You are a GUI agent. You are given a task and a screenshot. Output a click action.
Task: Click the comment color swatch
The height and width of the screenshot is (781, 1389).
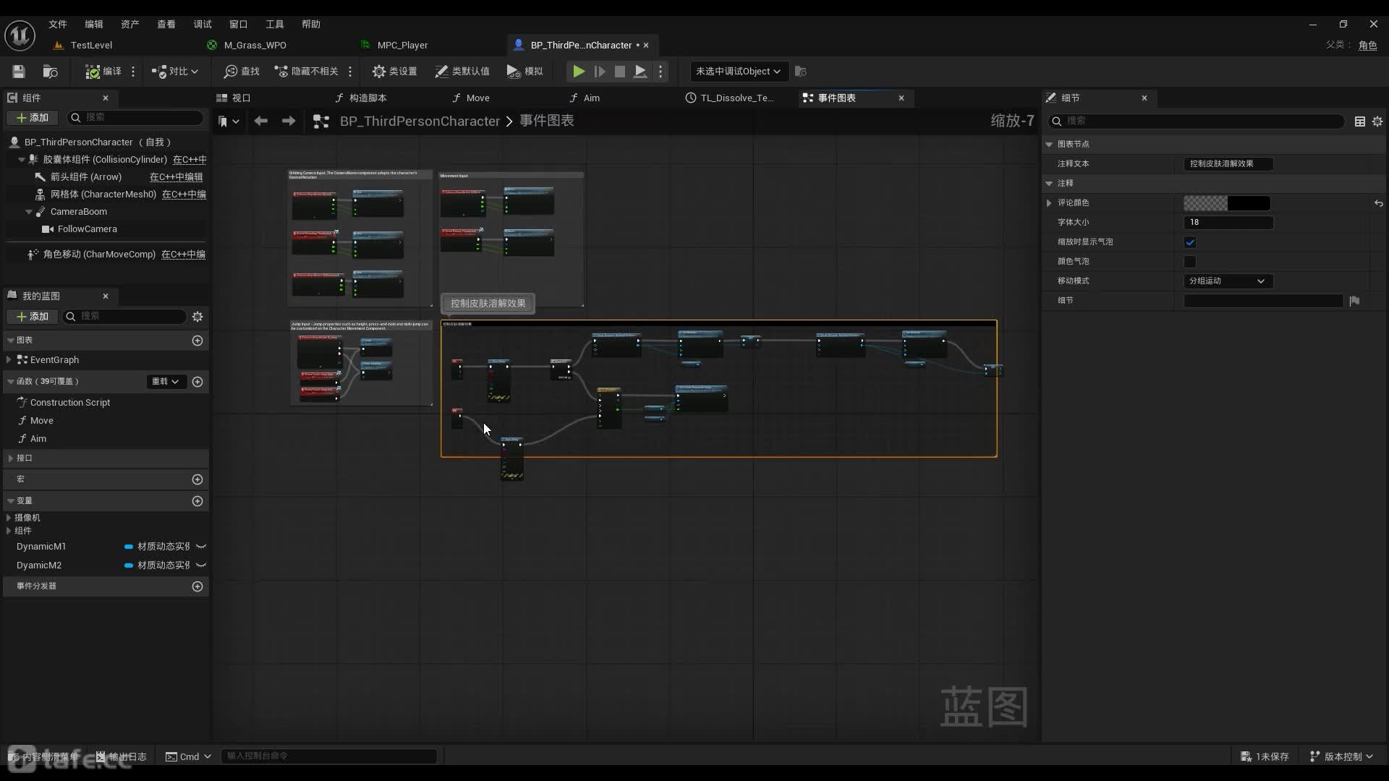tap(1226, 203)
